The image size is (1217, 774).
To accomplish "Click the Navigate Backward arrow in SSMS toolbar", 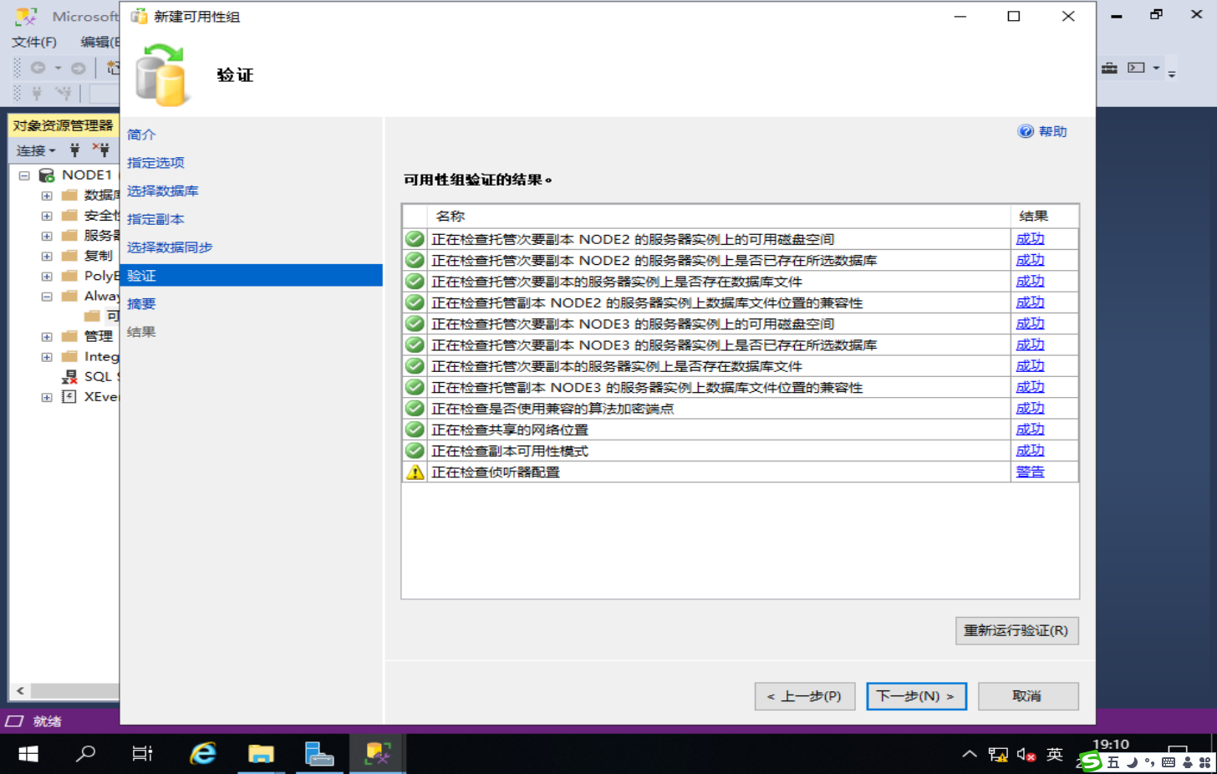I will [38, 68].
